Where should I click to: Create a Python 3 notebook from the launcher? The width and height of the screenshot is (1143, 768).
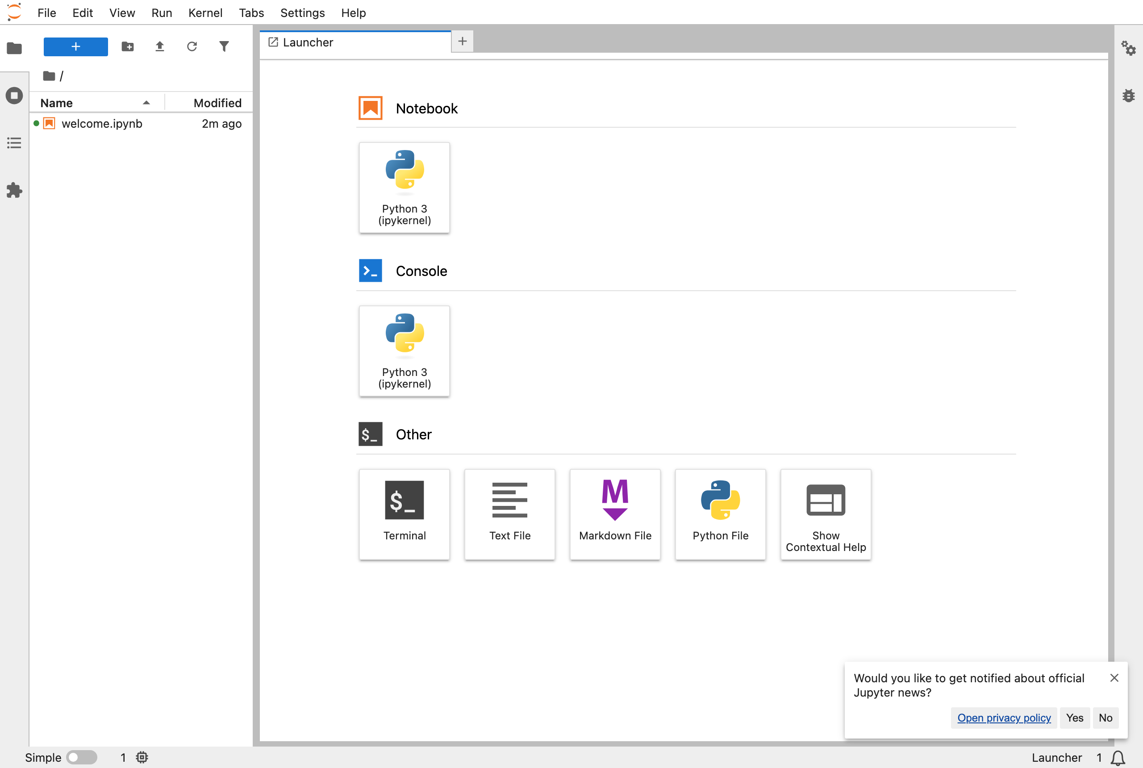tap(404, 188)
